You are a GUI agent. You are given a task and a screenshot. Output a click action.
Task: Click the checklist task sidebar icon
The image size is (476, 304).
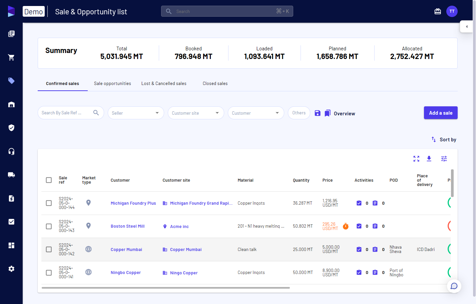[11, 222]
